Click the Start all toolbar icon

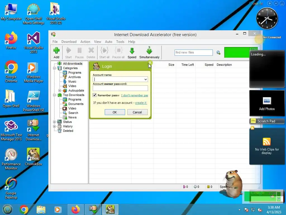[x=104, y=53]
